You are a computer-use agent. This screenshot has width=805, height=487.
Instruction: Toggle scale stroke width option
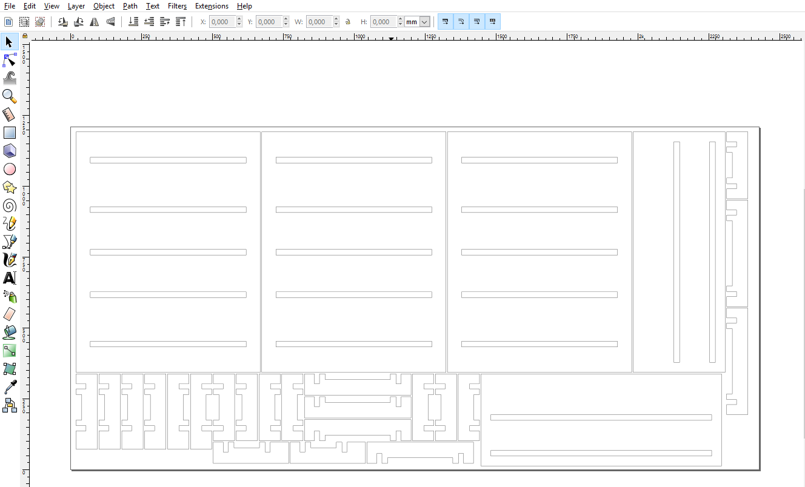[x=446, y=22]
